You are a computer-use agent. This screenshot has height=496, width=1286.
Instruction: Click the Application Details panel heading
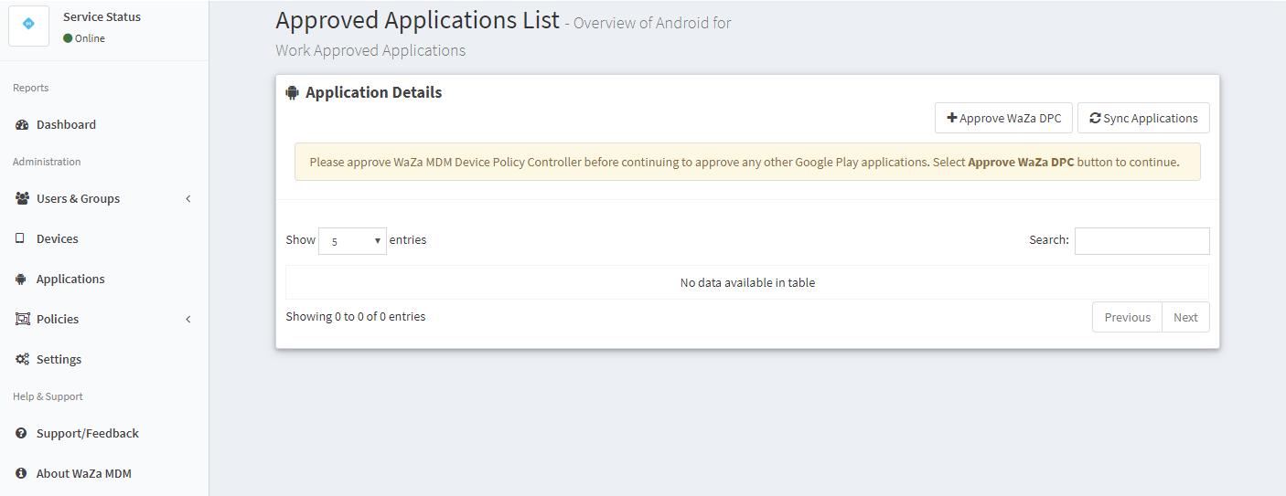[373, 92]
